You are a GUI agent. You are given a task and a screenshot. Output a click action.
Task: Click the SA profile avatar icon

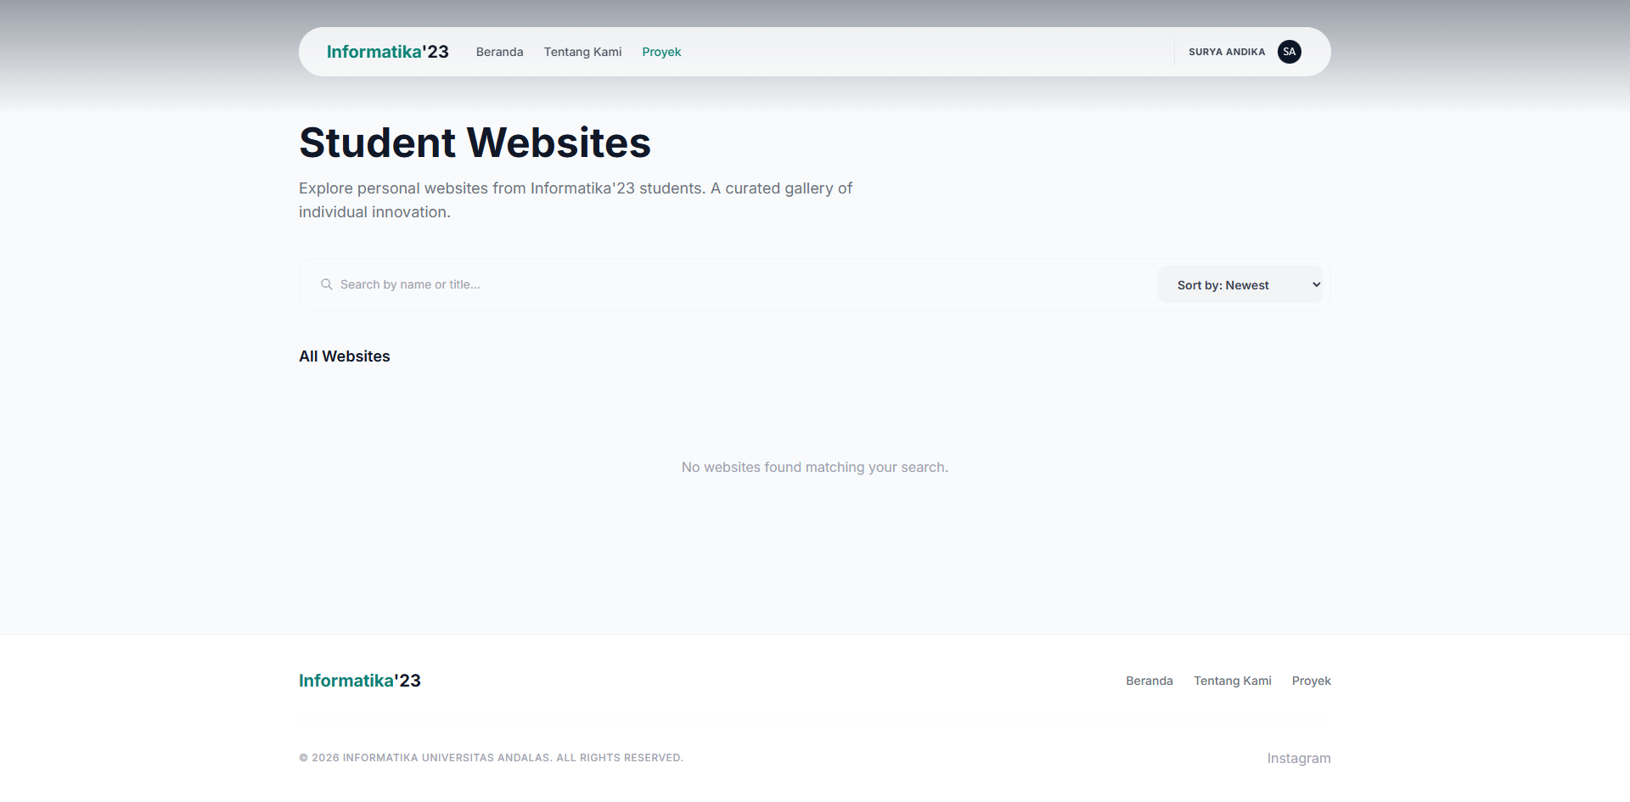(x=1289, y=52)
